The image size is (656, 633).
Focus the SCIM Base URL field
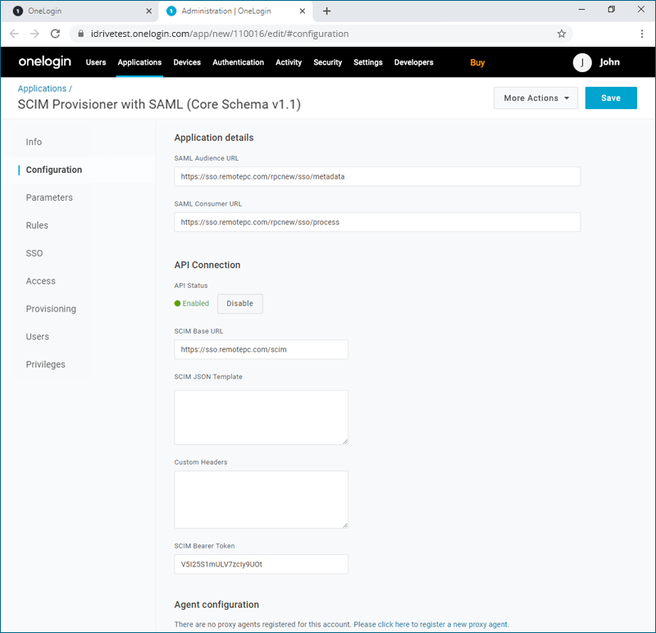click(261, 349)
